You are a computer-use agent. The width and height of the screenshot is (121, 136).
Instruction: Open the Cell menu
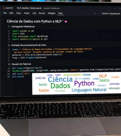pyautogui.click(x=34, y=13)
